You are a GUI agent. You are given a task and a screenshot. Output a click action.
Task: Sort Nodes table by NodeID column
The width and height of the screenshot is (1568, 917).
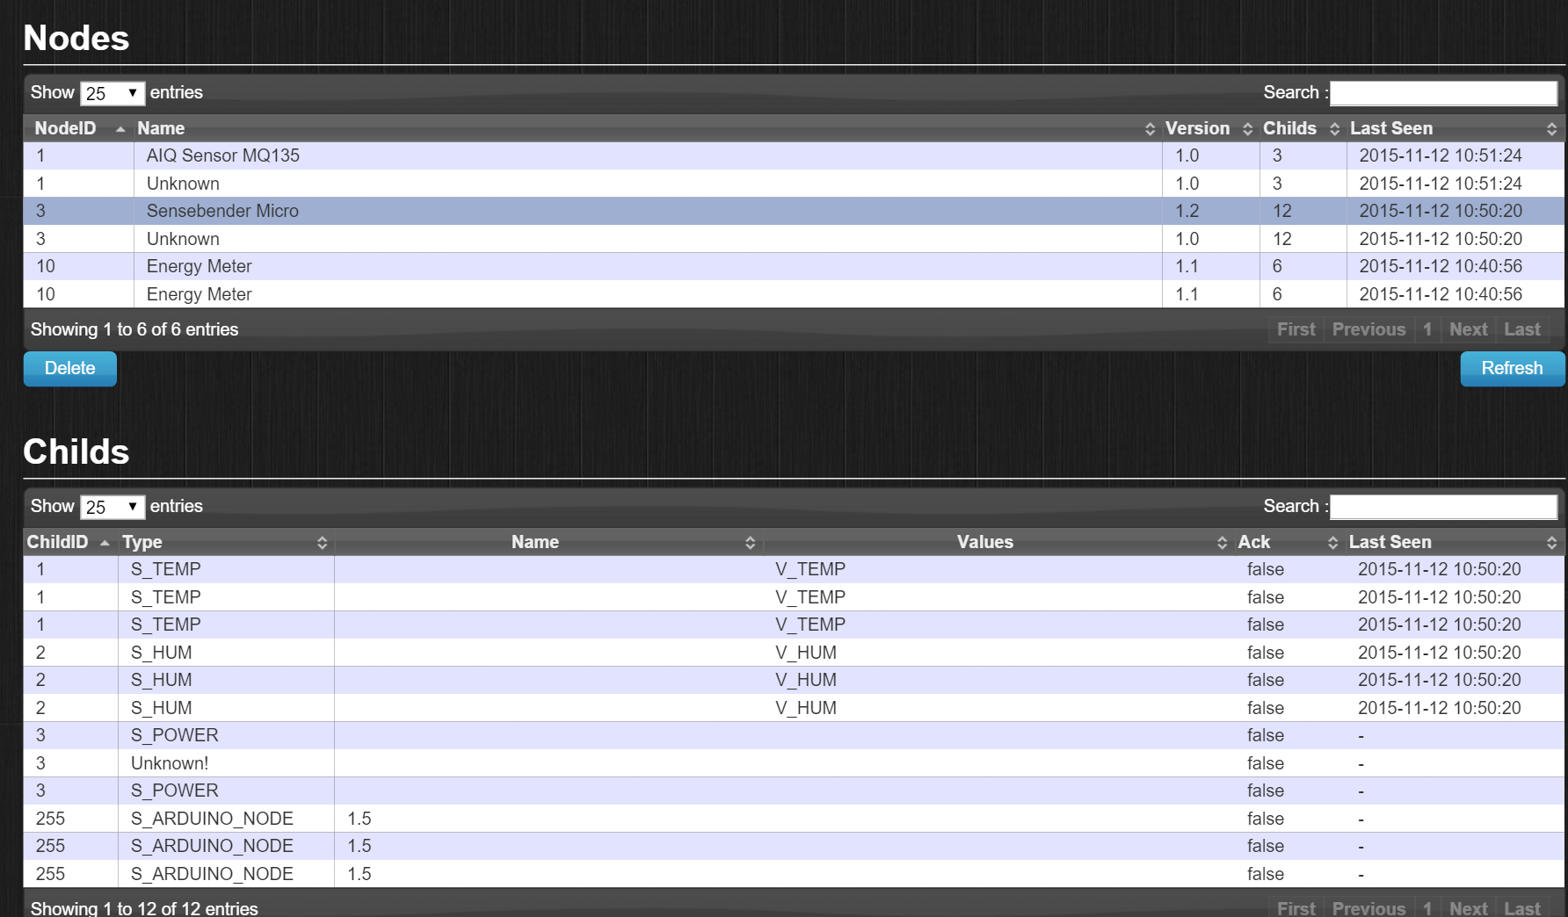[x=78, y=128]
